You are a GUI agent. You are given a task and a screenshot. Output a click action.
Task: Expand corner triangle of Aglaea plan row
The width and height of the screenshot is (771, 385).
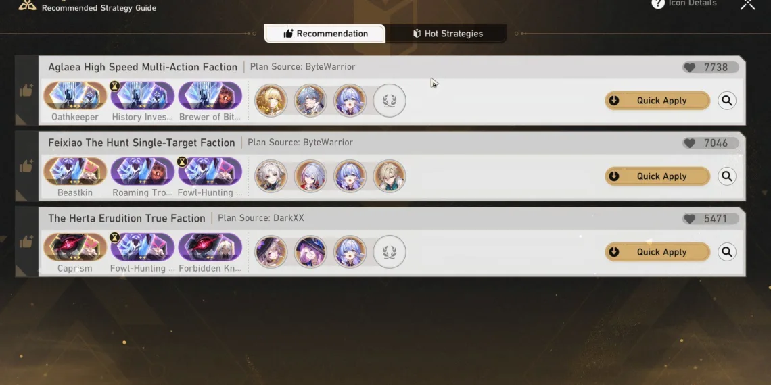tap(21, 120)
